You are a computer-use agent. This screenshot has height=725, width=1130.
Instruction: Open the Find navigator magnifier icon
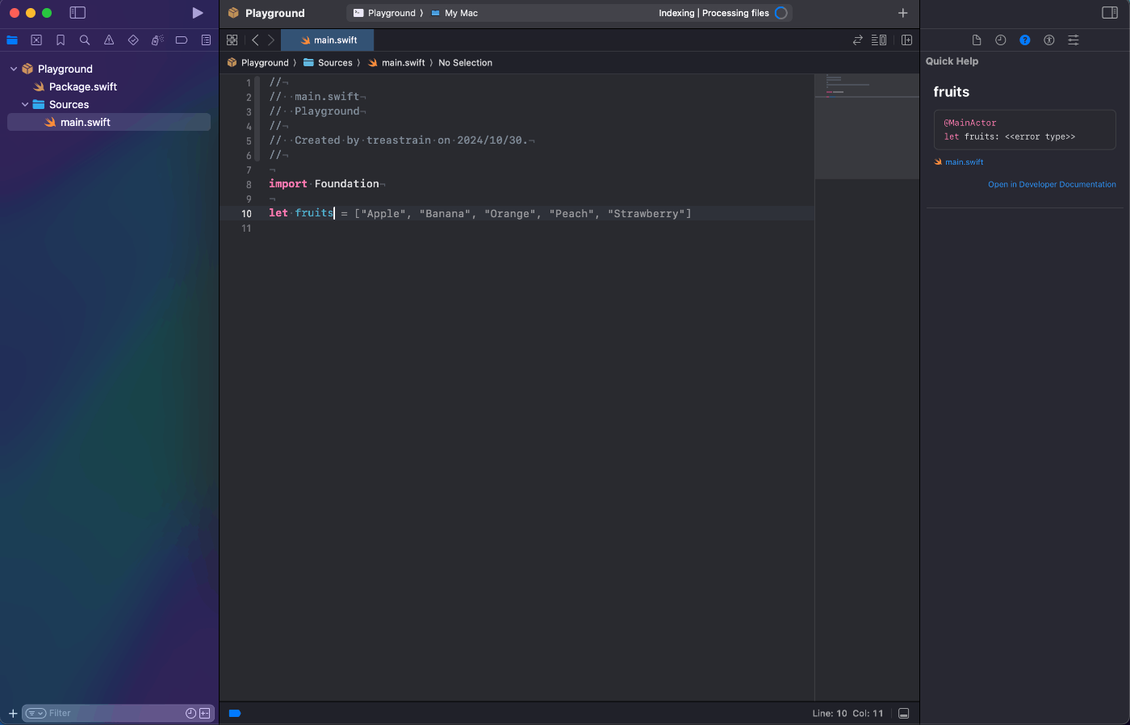tap(85, 40)
